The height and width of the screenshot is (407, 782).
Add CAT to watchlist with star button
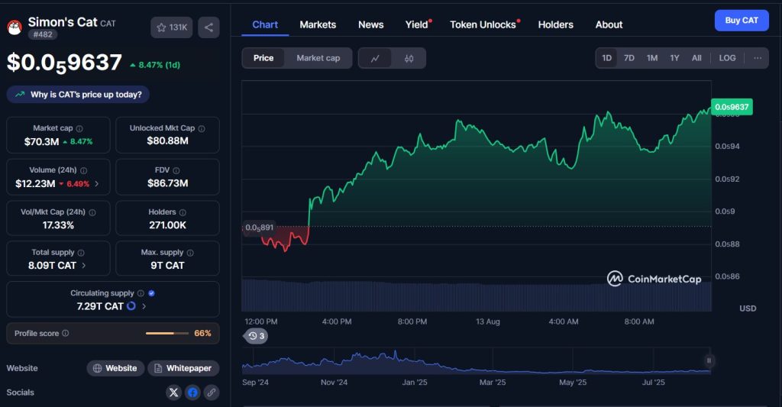click(172, 27)
